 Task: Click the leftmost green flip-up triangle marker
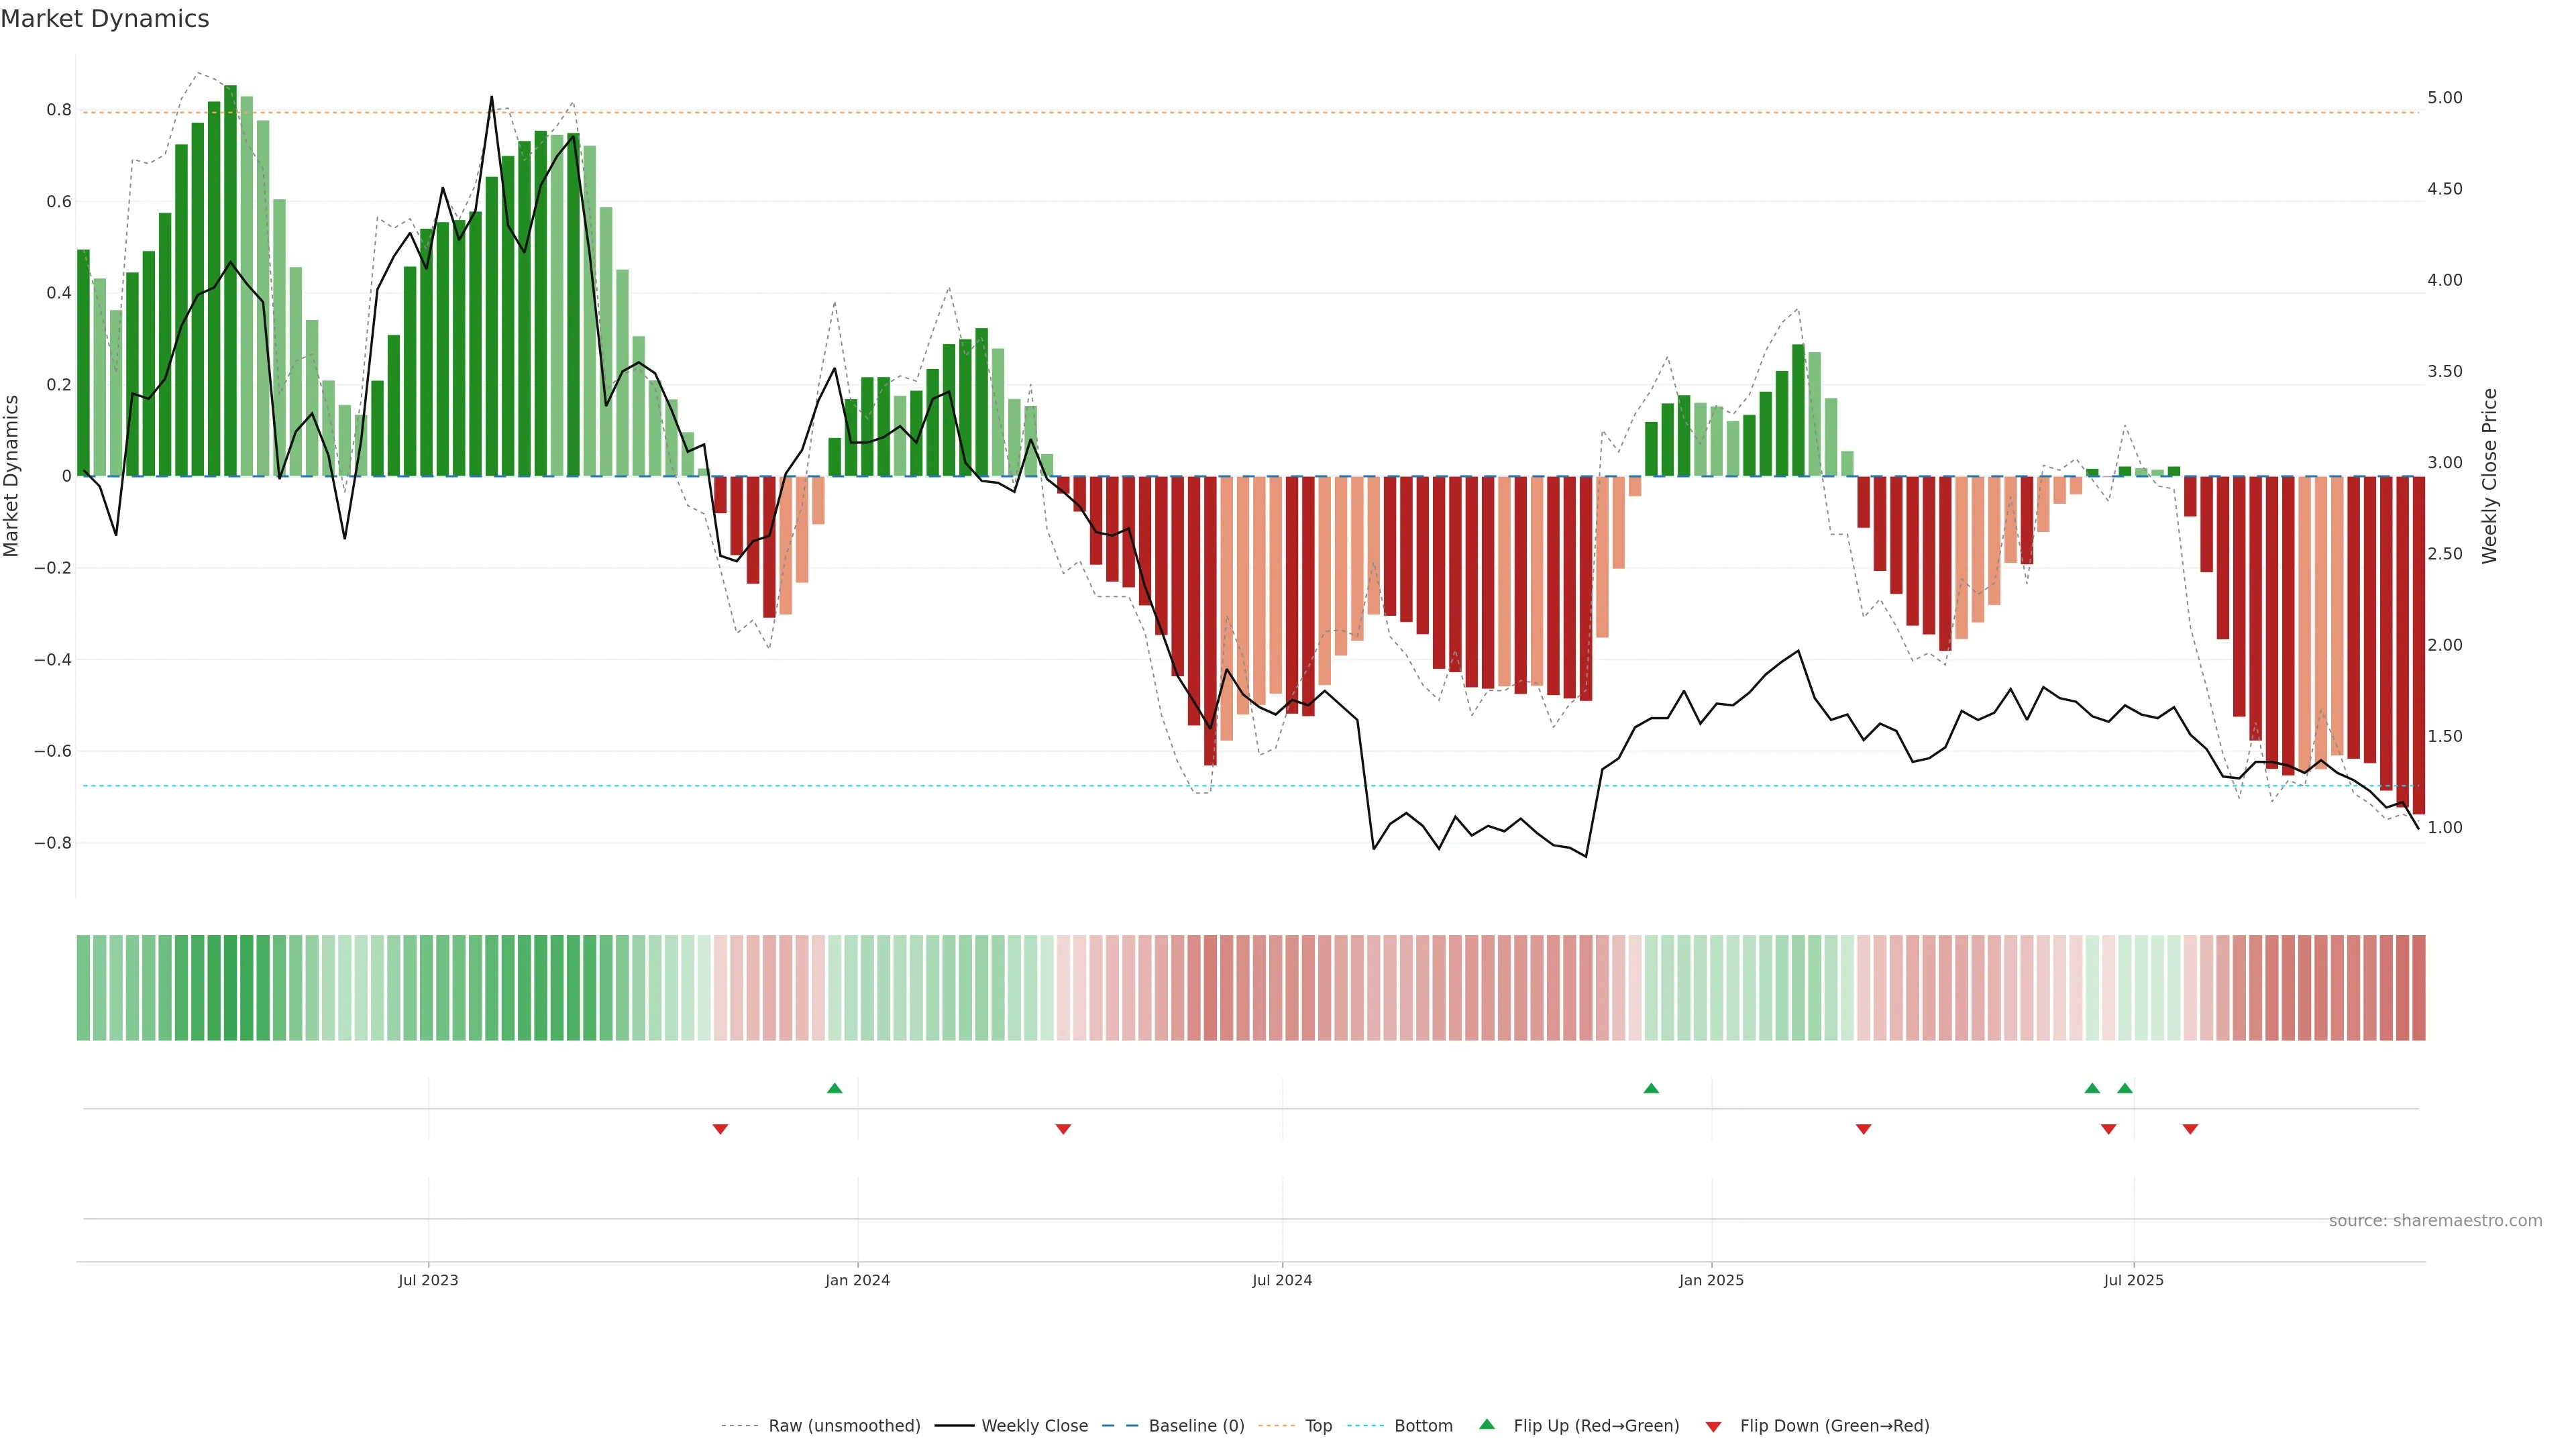click(x=834, y=1088)
